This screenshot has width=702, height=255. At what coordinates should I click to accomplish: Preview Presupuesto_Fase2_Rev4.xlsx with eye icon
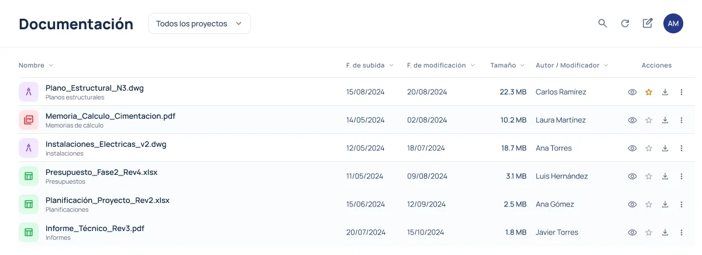click(x=632, y=176)
